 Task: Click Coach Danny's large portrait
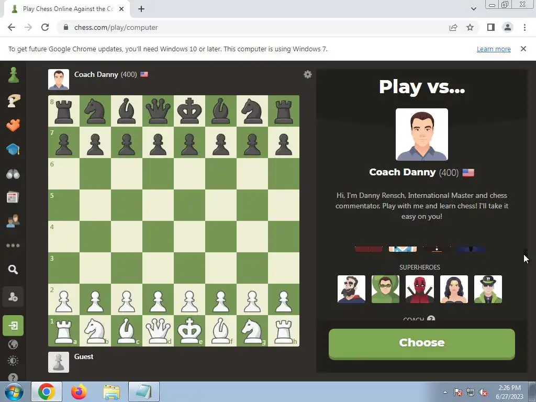coord(422,135)
